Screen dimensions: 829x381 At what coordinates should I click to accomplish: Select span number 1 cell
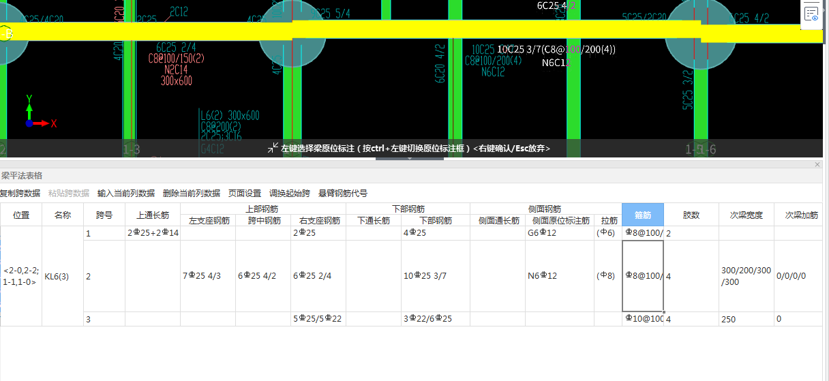point(104,233)
